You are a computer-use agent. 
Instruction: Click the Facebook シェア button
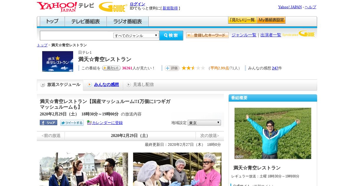(x=48, y=123)
